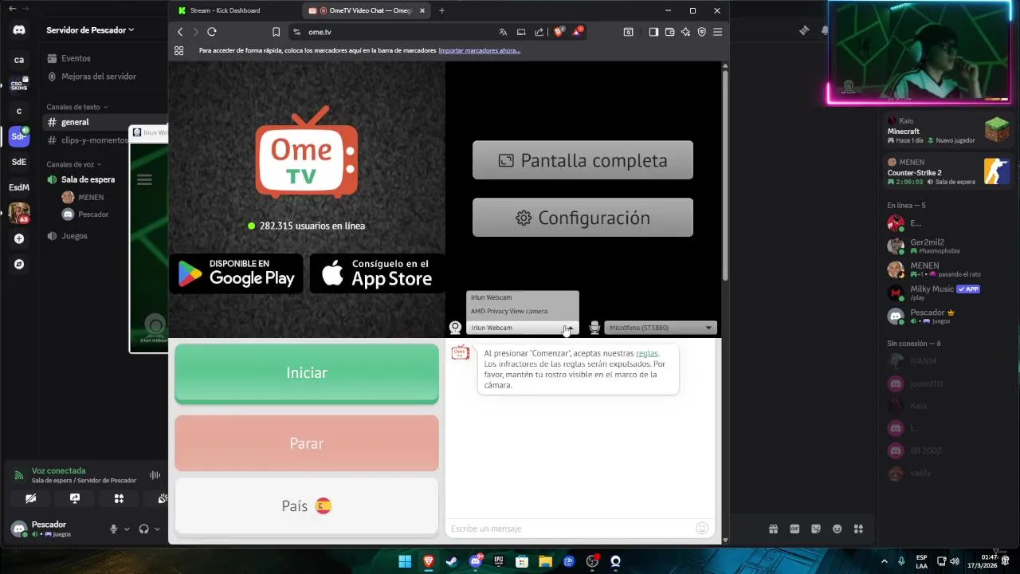The image size is (1020, 574).
Task: Open Discord direct messages home
Action: point(19,29)
